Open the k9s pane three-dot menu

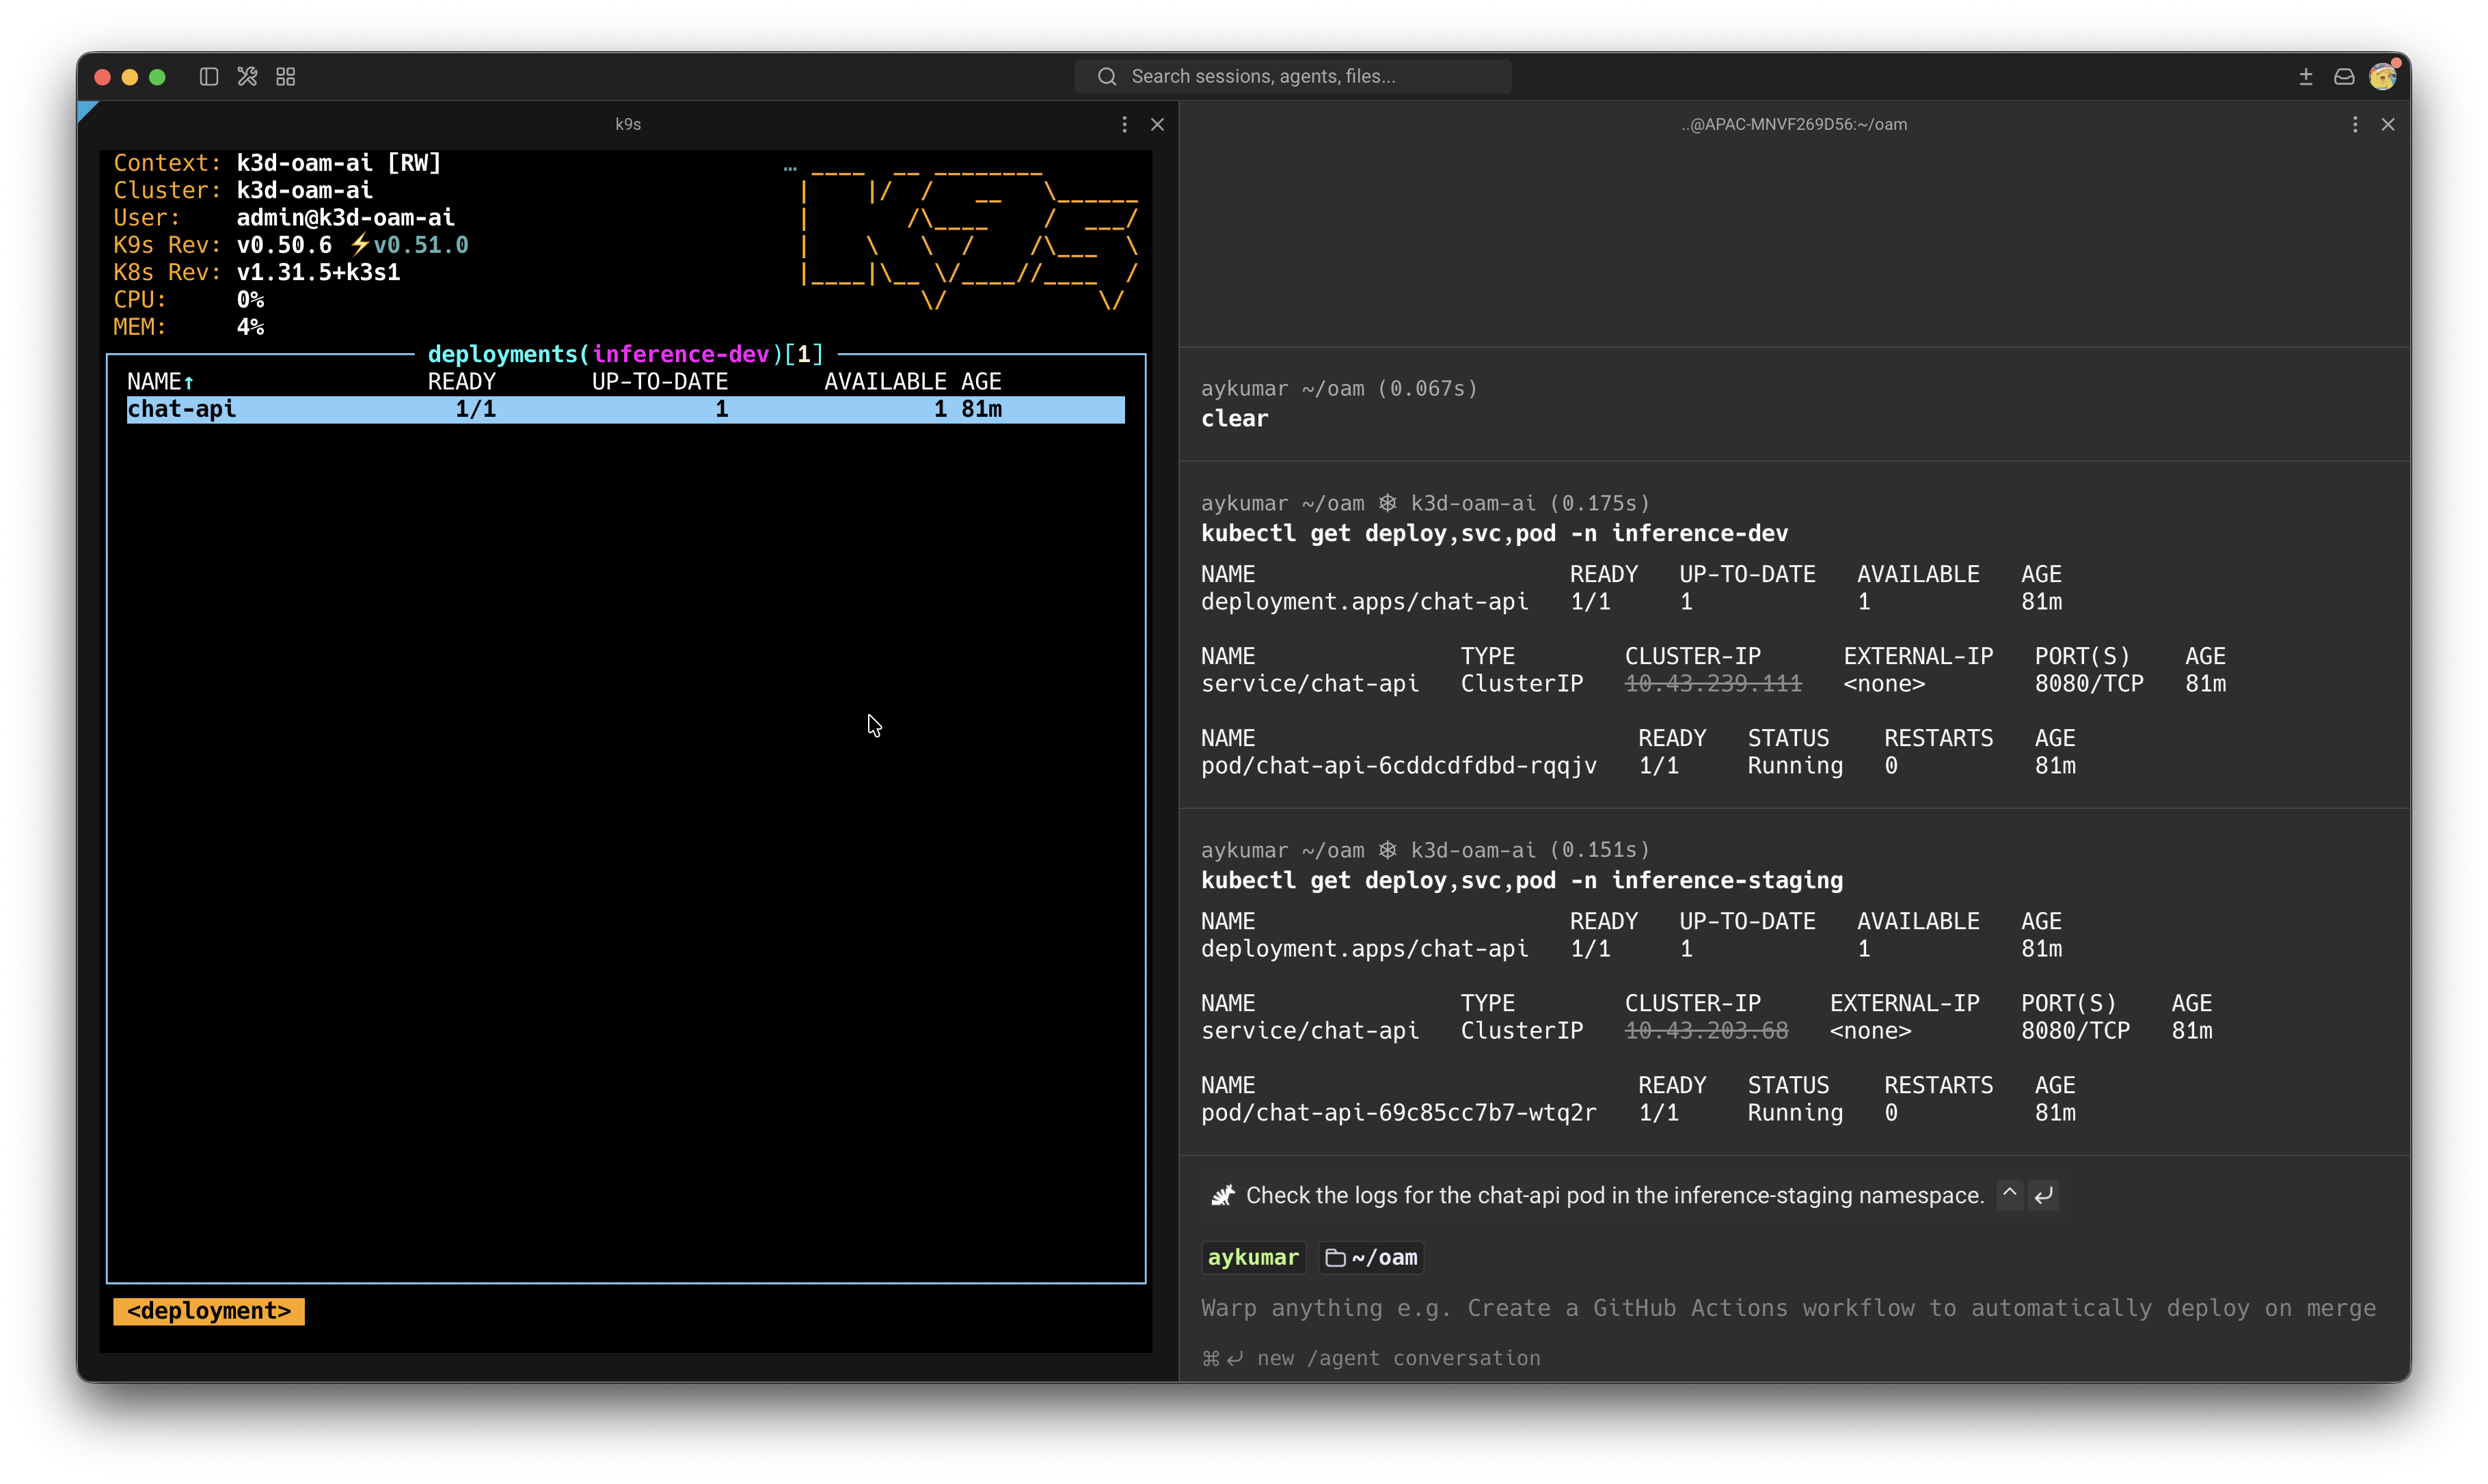coord(1124,124)
